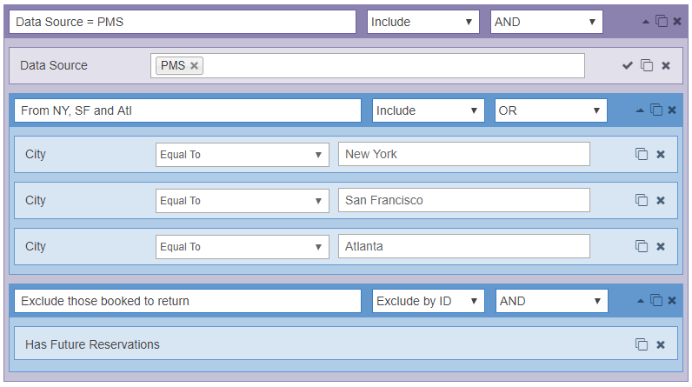Copy the Atlanta city rule
The width and height of the screenshot is (692, 387).
(642, 246)
